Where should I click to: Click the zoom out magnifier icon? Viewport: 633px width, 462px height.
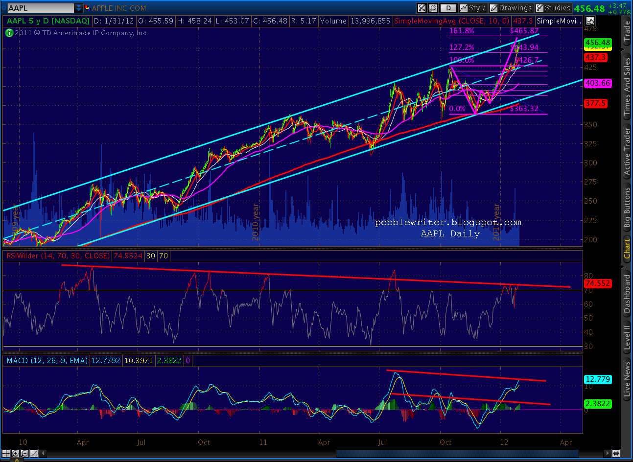pyautogui.click(x=24, y=453)
